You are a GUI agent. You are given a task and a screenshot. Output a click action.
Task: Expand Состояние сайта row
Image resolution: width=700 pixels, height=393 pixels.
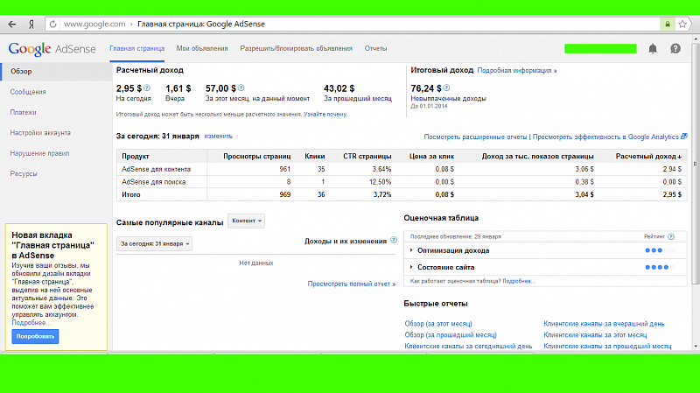pyautogui.click(x=411, y=267)
